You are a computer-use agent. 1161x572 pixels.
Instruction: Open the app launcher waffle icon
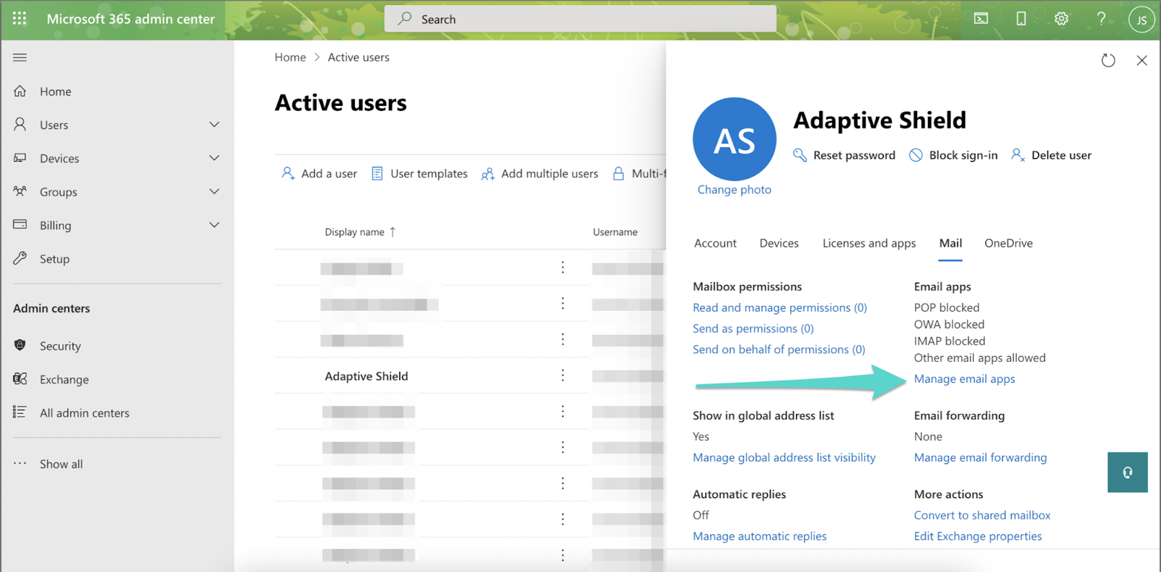click(x=20, y=19)
